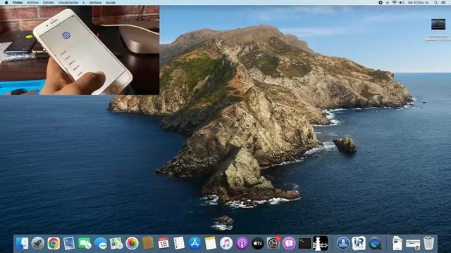451x253 pixels.
Task: Open Maps from the Dock
Action: (116, 243)
